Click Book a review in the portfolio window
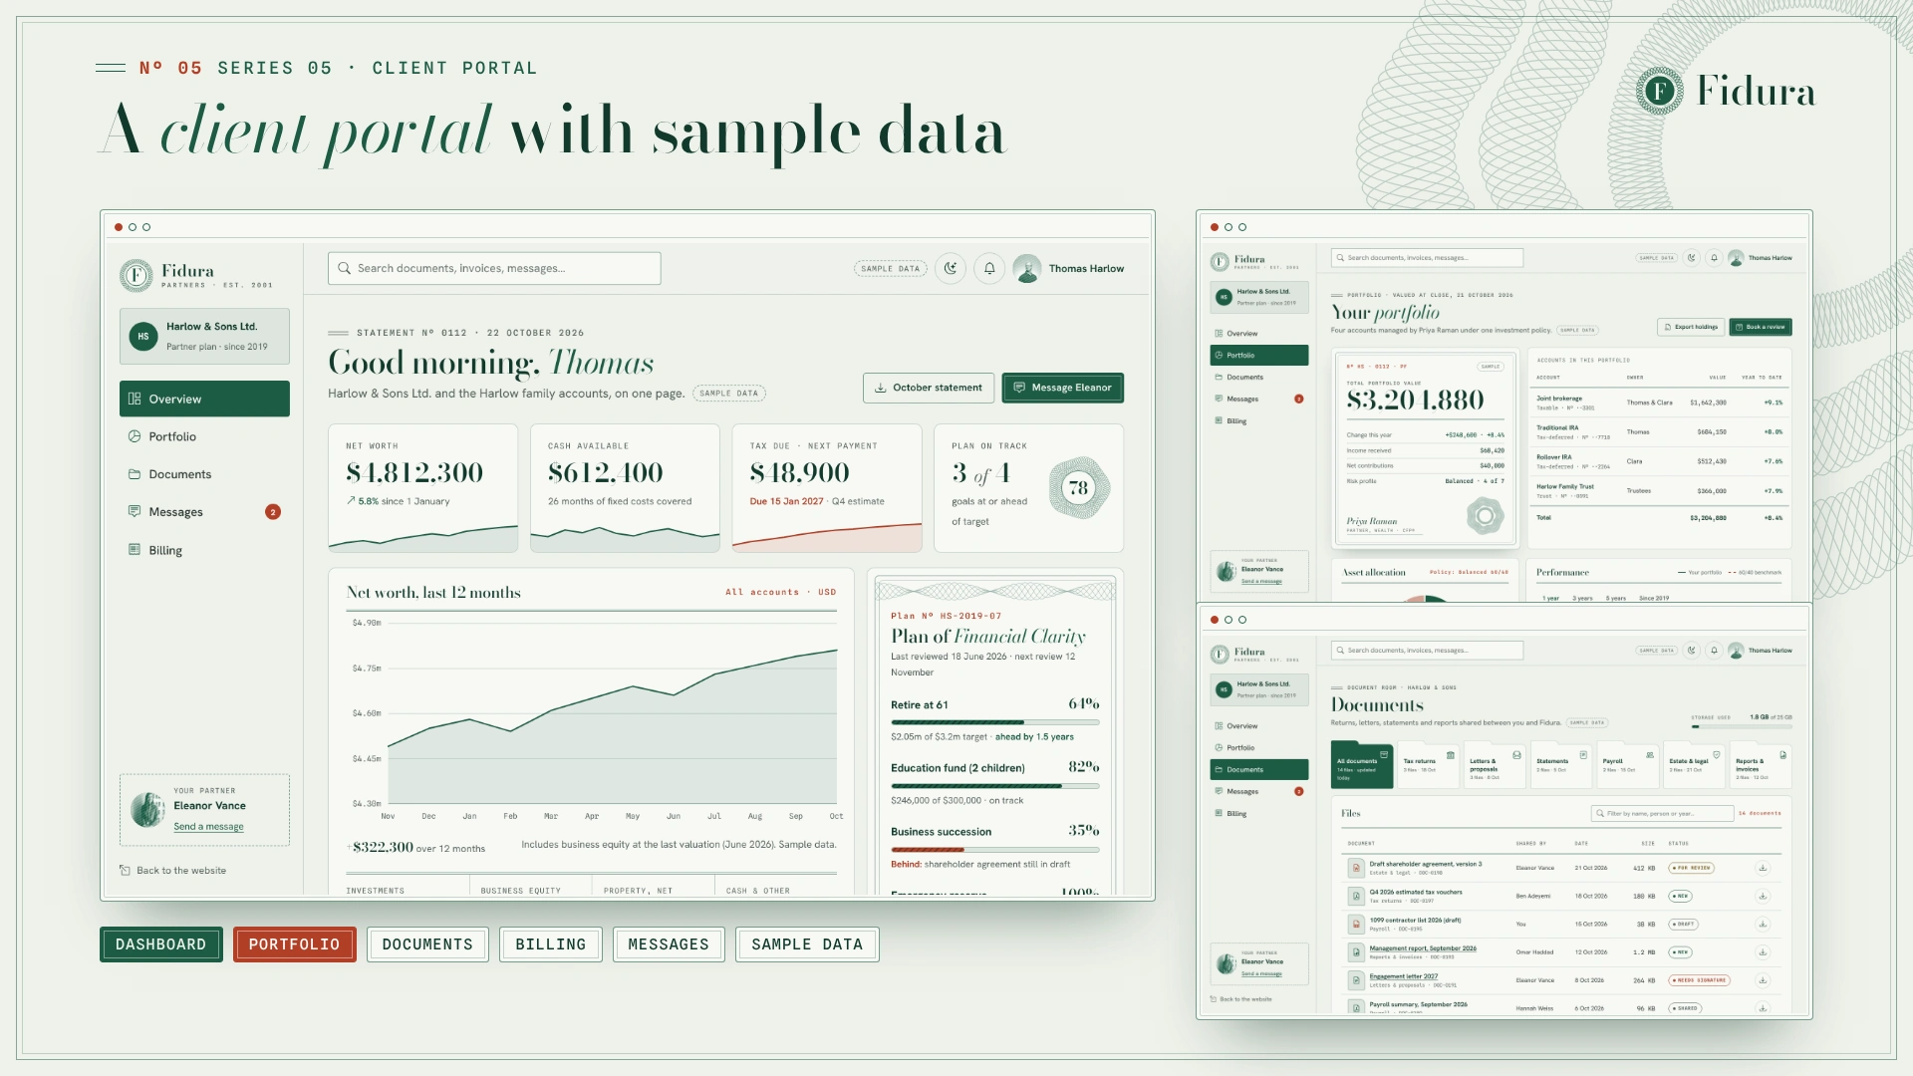The height and width of the screenshot is (1076, 1913). click(1761, 327)
